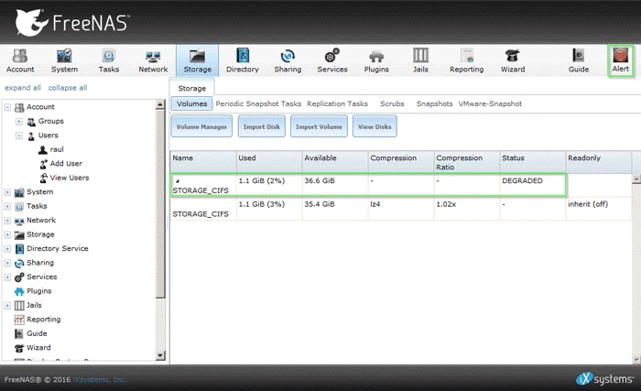The height and width of the screenshot is (391, 641).
Task: Expand the System tree node
Action: coord(7,192)
